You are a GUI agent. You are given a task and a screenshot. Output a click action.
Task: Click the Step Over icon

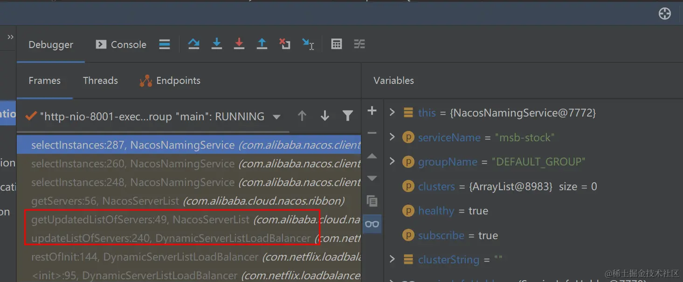194,44
